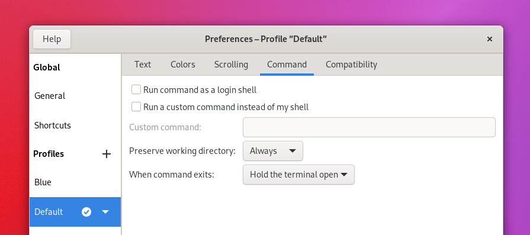Add a new profile with plus icon
Image resolution: width=530 pixels, height=235 pixels.
tap(107, 154)
